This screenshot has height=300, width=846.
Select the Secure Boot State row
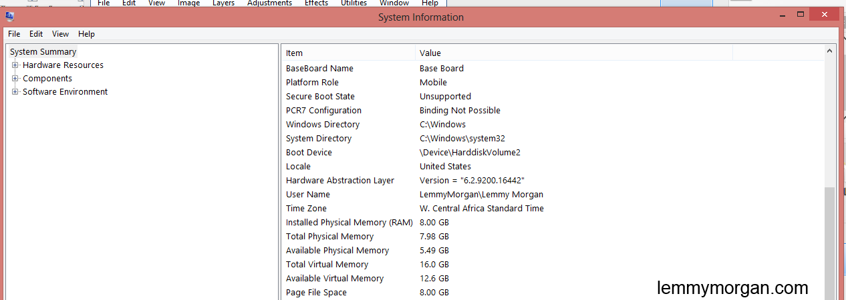pos(553,97)
